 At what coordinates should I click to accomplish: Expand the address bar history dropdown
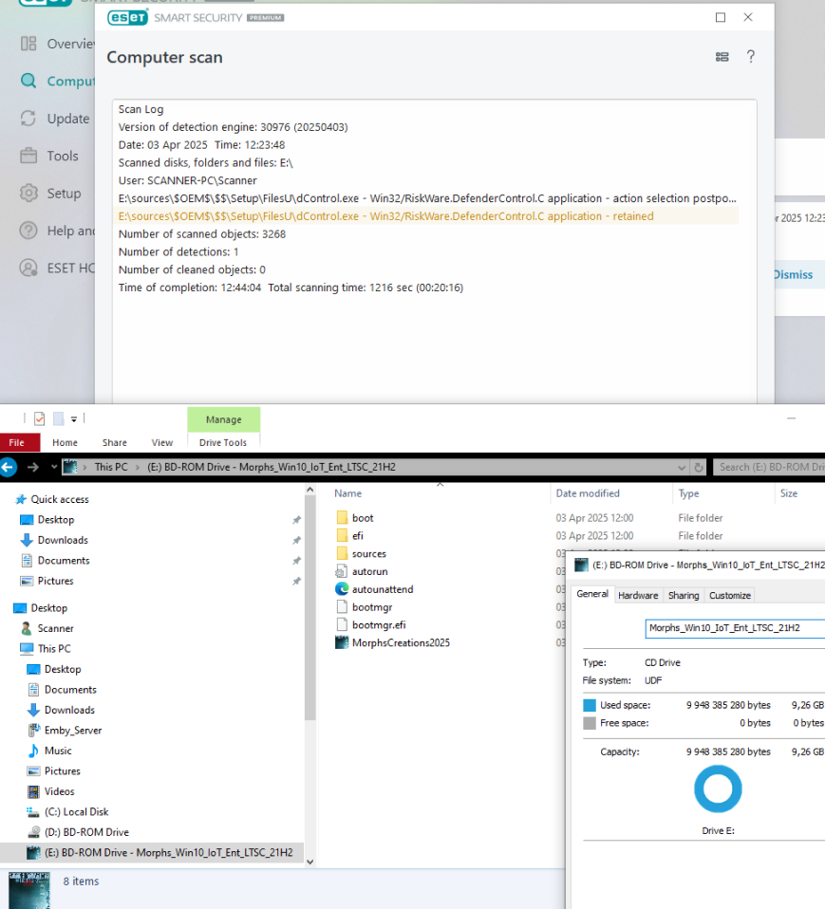tap(682, 467)
